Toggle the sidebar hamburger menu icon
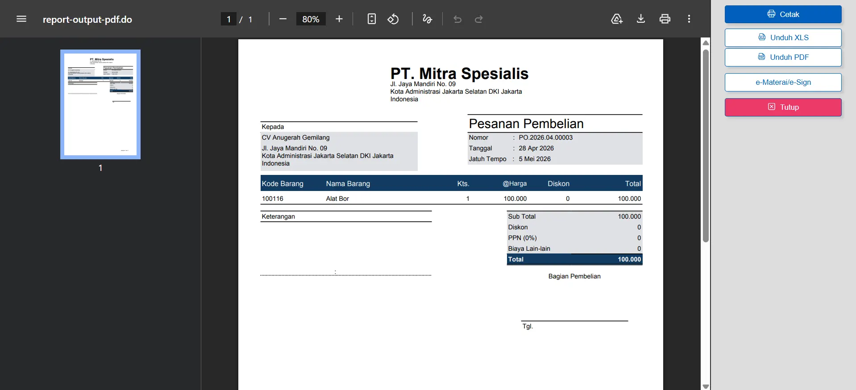 21,19
